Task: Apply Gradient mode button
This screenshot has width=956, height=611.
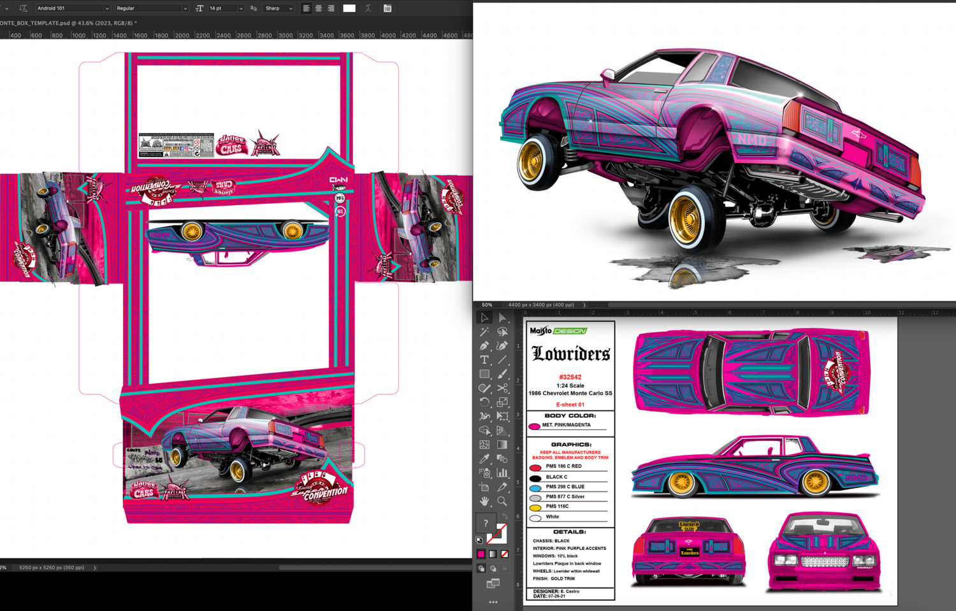Action: 493,554
